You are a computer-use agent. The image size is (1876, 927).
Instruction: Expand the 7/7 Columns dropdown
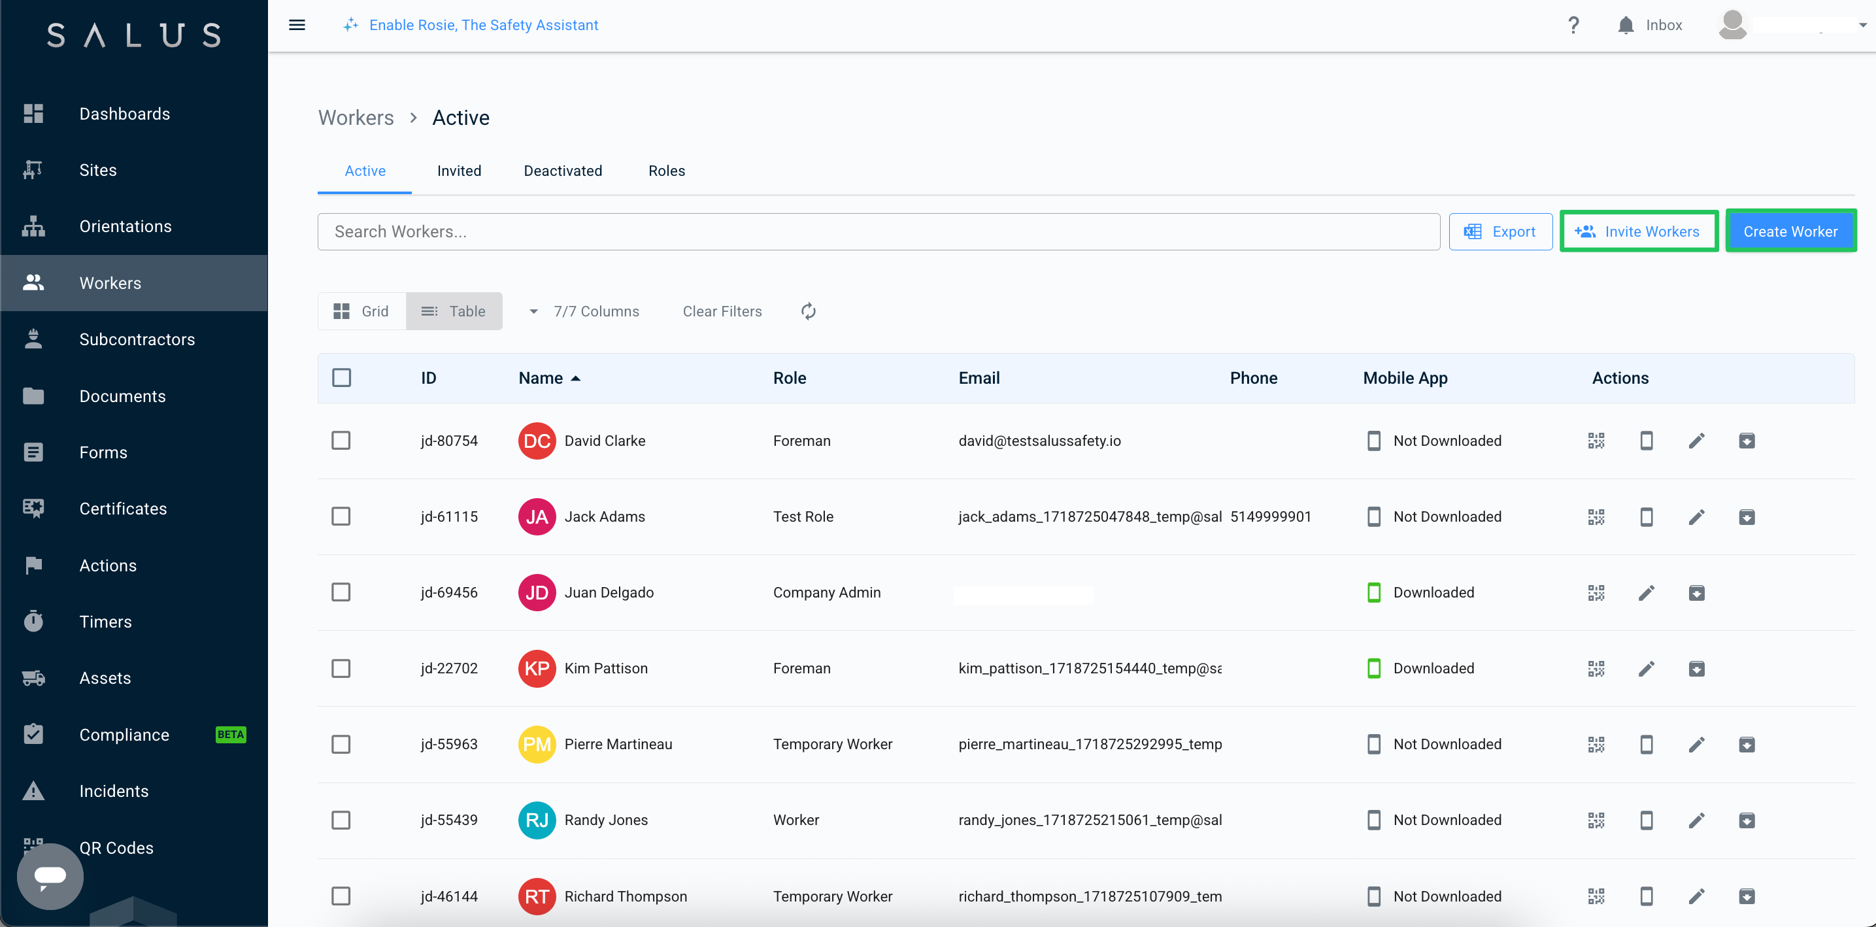pos(584,312)
